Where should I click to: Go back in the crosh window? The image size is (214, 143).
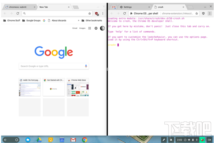pyautogui.click(x=112, y=13)
